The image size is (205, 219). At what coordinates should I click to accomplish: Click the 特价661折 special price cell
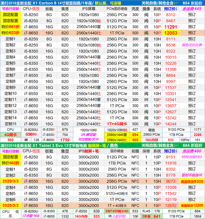[11, 27]
